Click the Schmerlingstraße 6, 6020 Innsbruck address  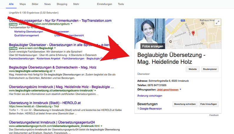tap(169, 81)
